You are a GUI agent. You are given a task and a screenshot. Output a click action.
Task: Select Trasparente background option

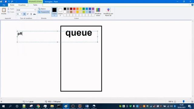click(44, 12)
